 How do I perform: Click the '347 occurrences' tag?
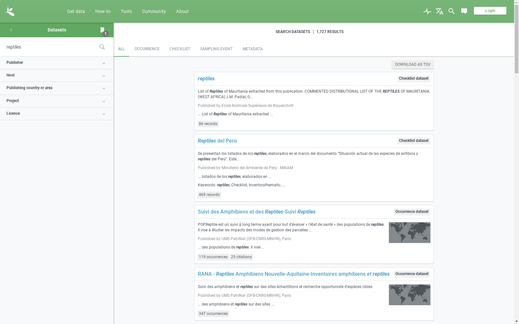point(213,314)
